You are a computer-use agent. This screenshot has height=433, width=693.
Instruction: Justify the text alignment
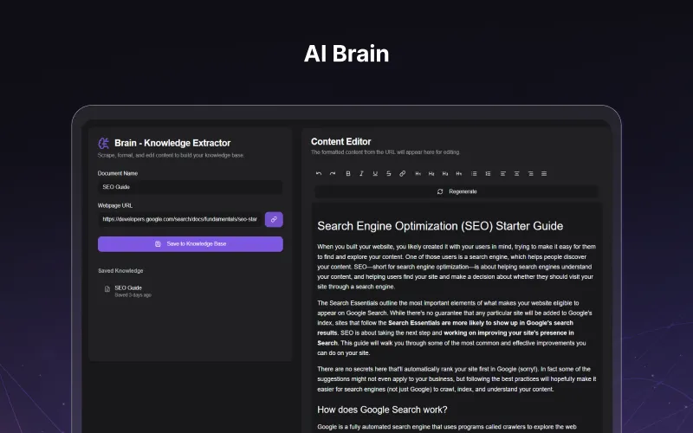point(544,173)
